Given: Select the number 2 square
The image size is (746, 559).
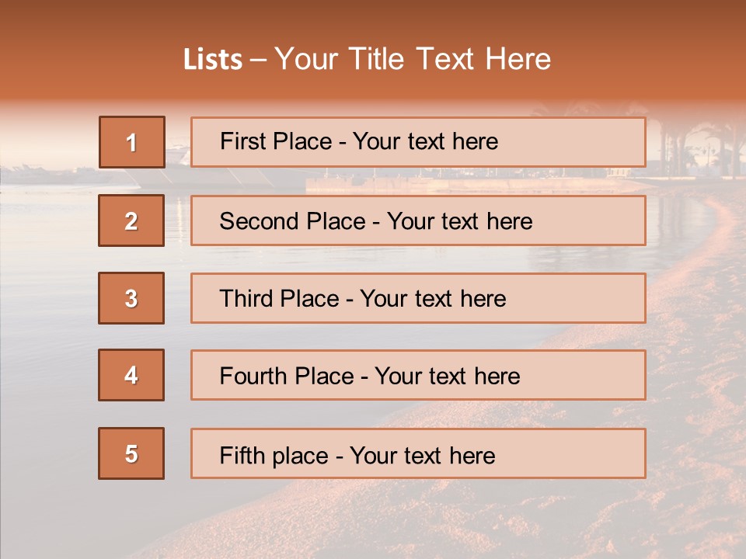Looking at the screenshot, I should pyautogui.click(x=131, y=220).
